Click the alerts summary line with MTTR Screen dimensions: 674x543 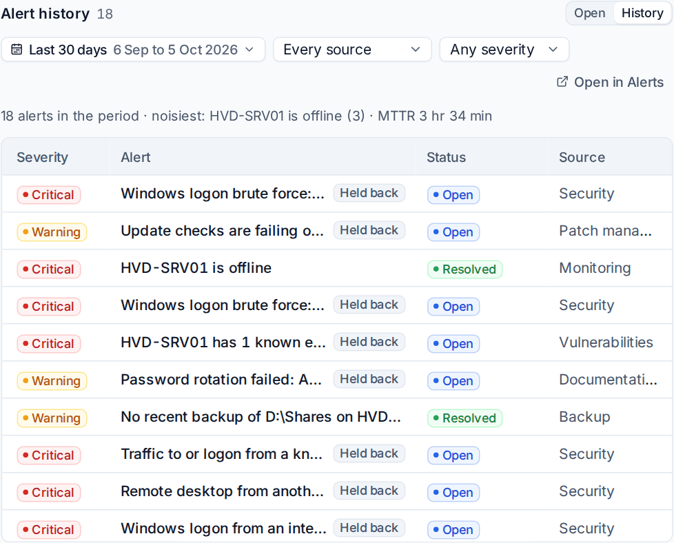pos(246,116)
